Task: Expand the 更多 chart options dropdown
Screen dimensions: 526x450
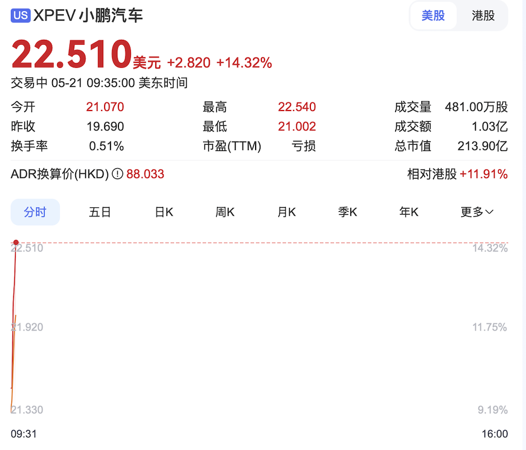Action: [x=476, y=212]
